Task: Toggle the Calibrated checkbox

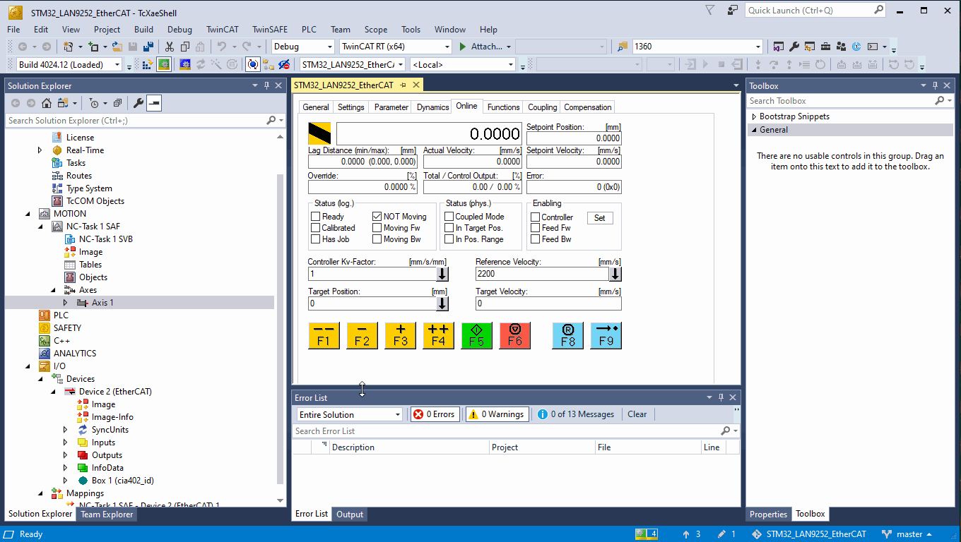Action: click(x=316, y=228)
